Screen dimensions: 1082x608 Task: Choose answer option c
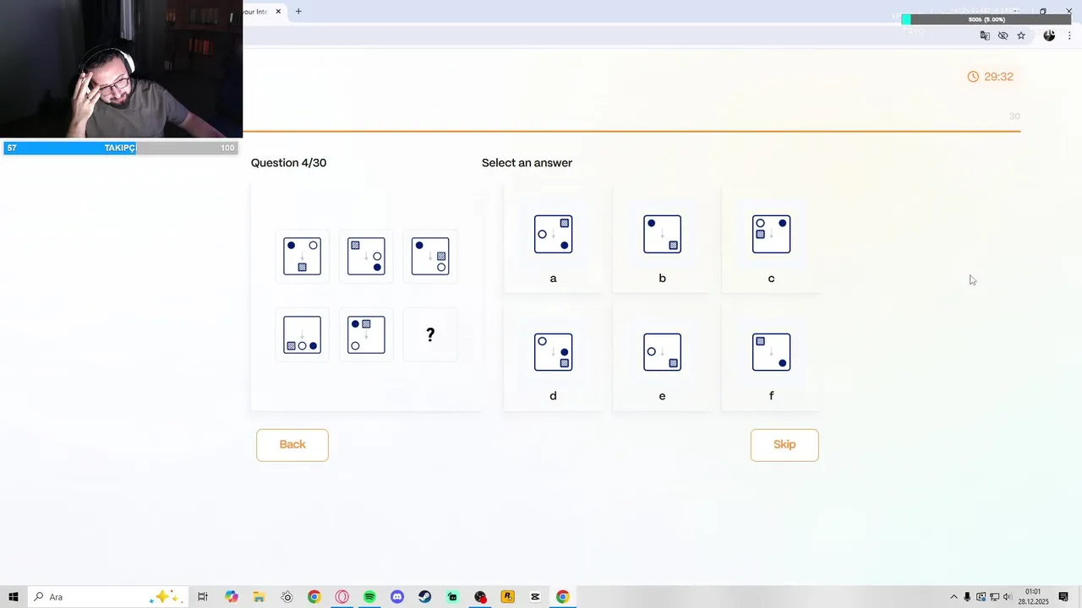(x=771, y=239)
